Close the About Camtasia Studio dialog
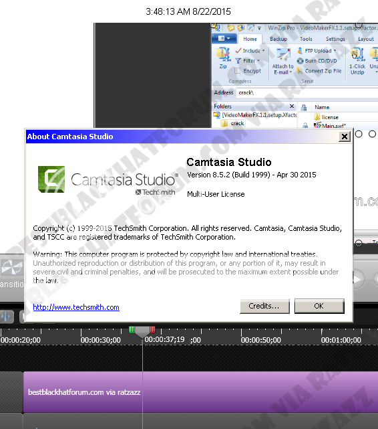This screenshot has width=378, height=429. (345, 137)
